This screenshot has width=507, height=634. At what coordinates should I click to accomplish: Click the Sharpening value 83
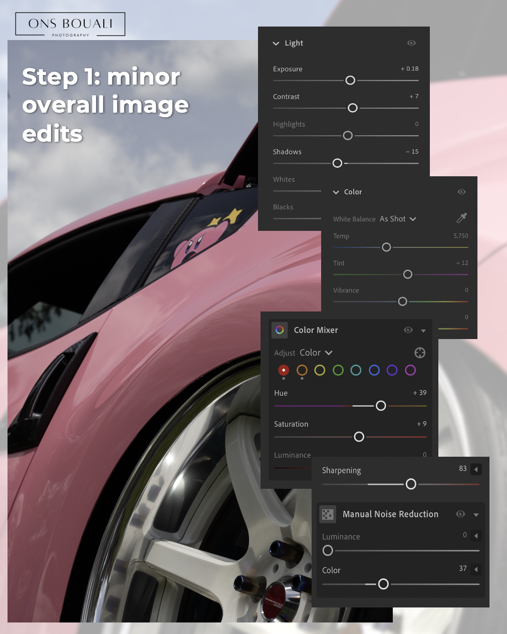tap(463, 469)
